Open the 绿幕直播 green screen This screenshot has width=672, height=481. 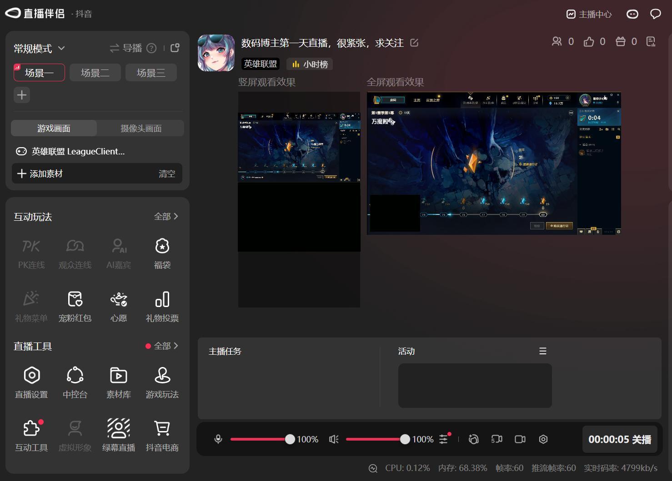119,436
